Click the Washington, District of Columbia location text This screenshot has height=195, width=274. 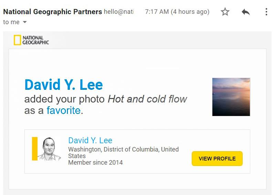(123, 149)
